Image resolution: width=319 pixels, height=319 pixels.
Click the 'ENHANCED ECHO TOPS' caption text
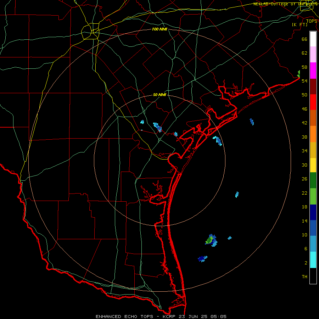(124, 317)
